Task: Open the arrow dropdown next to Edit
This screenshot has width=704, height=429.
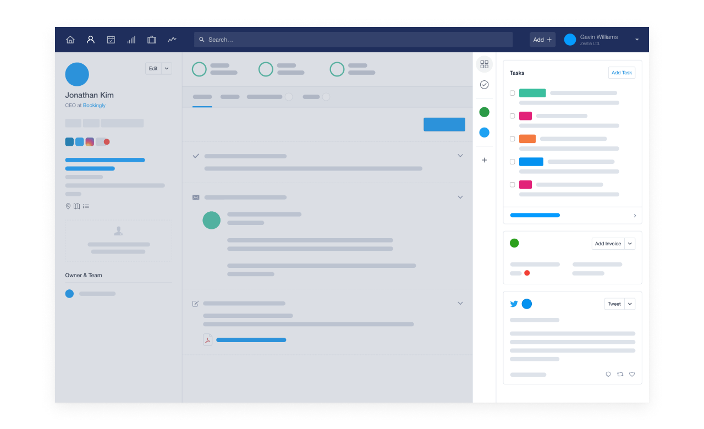Action: tap(167, 69)
